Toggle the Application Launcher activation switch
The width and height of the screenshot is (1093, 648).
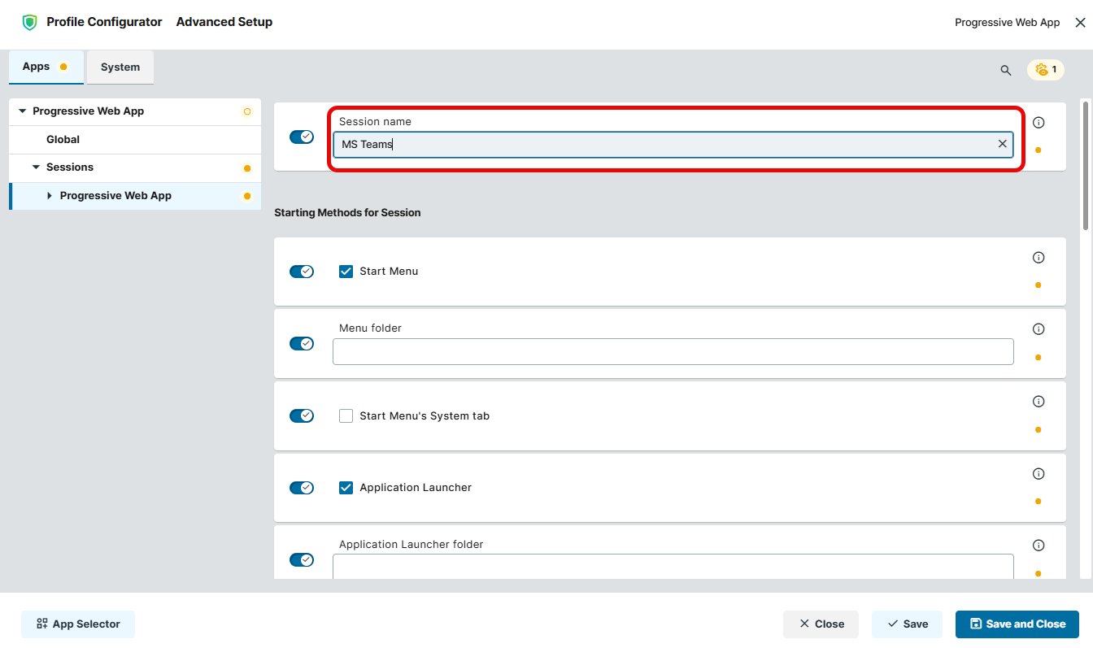302,488
